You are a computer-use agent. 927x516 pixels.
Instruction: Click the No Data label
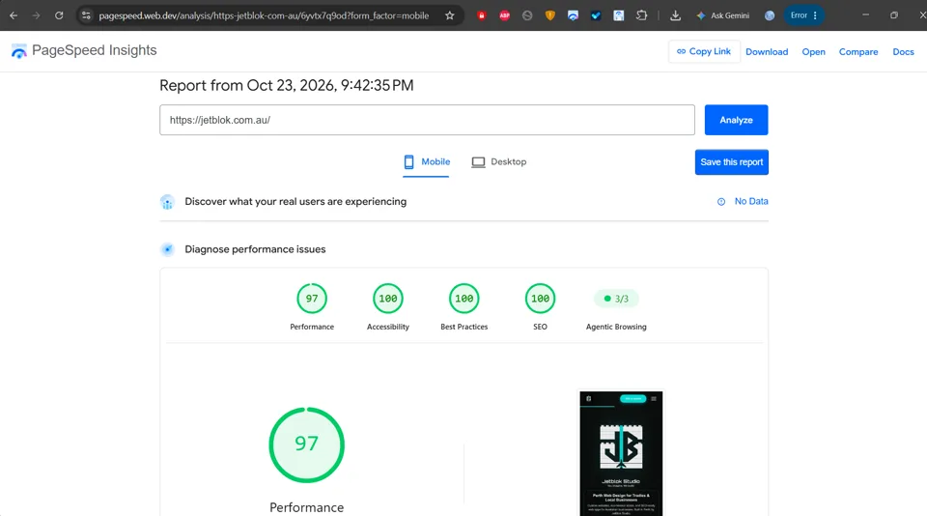(x=751, y=201)
